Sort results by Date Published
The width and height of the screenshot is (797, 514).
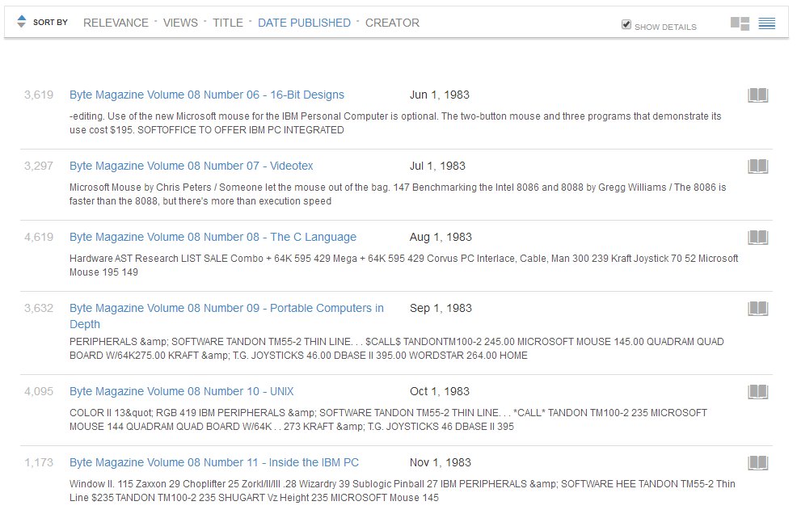tap(304, 23)
